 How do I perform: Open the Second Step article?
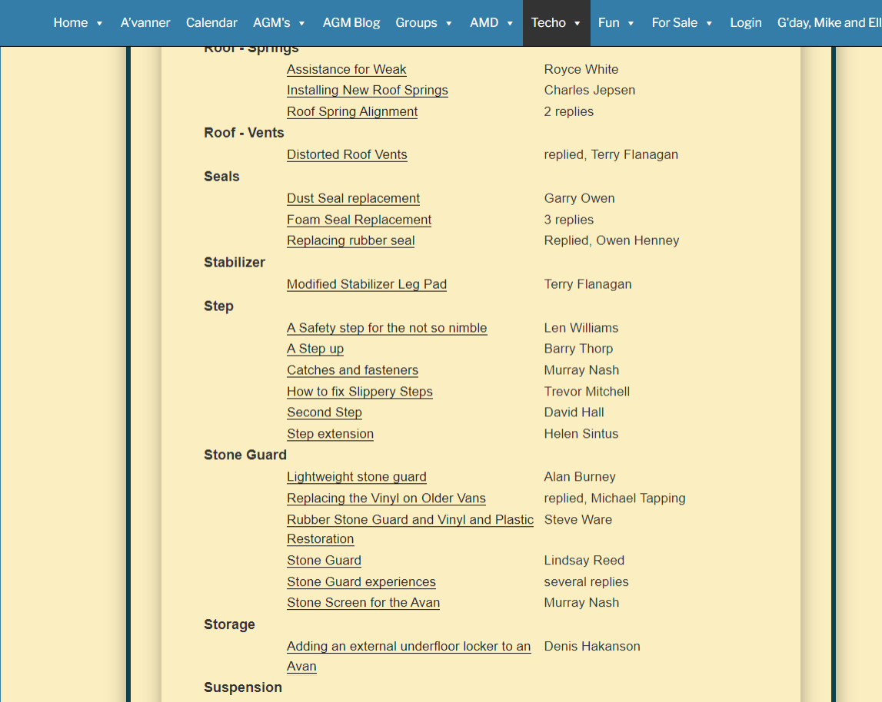325,412
